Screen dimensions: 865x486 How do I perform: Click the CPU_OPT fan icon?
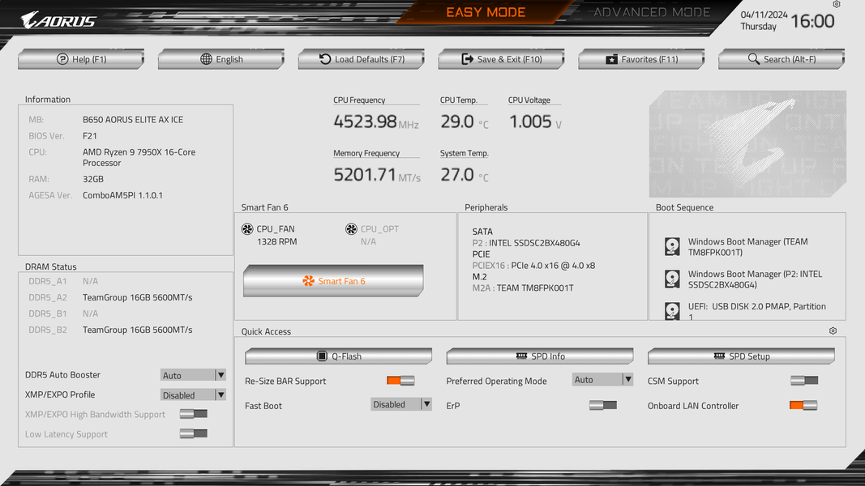tap(351, 228)
